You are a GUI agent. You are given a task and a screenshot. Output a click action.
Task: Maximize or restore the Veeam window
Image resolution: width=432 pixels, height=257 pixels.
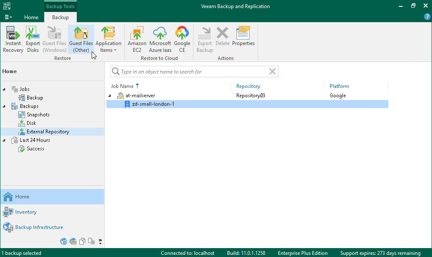pos(413,6)
